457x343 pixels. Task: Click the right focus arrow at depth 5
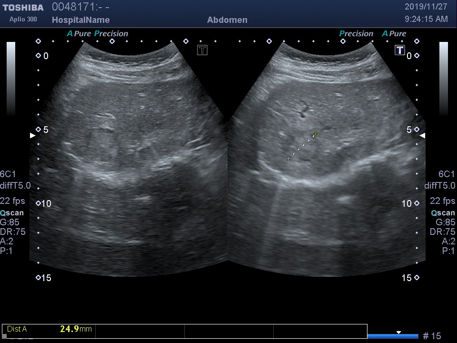422,135
